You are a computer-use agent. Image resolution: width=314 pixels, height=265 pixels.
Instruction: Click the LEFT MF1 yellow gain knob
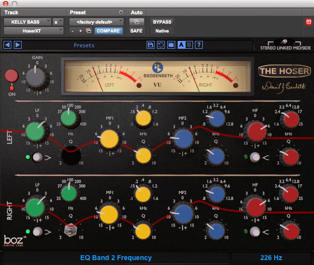109,139
